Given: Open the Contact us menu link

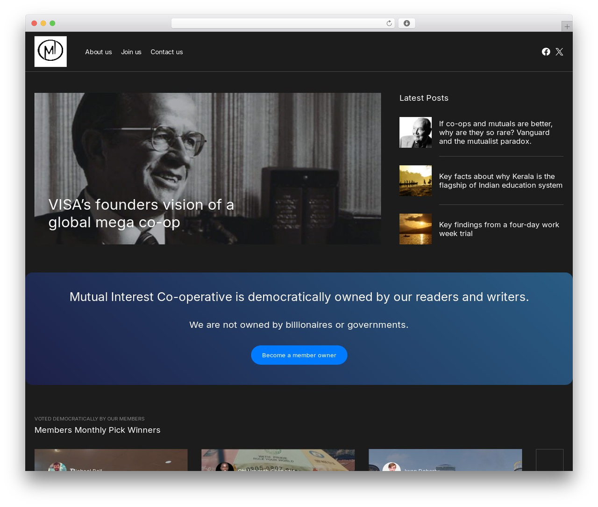Looking at the screenshot, I should (x=167, y=52).
